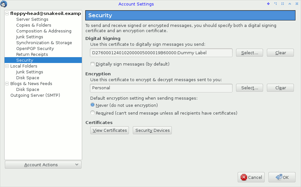Open Security Devices
Image resolution: width=301 pixels, height=187 pixels.
click(x=152, y=130)
